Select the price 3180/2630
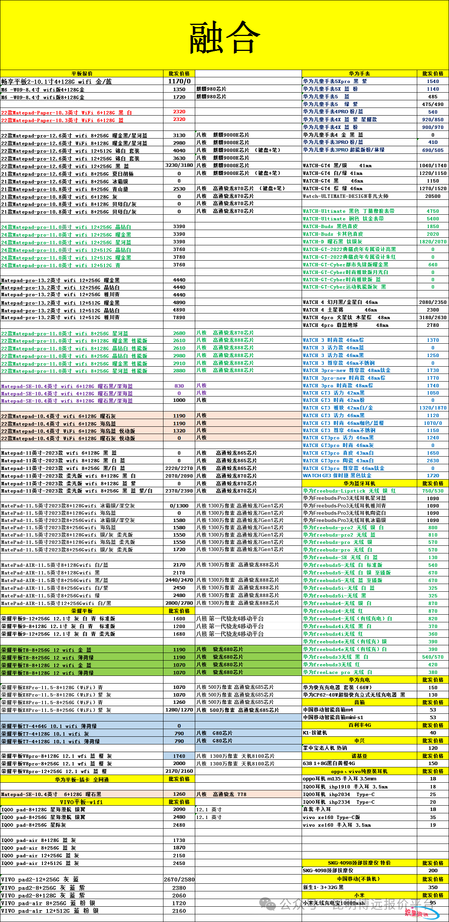 [433, 317]
